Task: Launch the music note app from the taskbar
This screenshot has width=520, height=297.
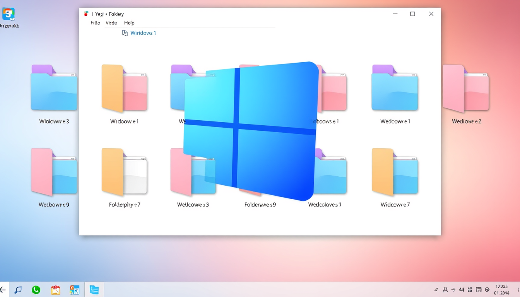Action: coord(18,290)
